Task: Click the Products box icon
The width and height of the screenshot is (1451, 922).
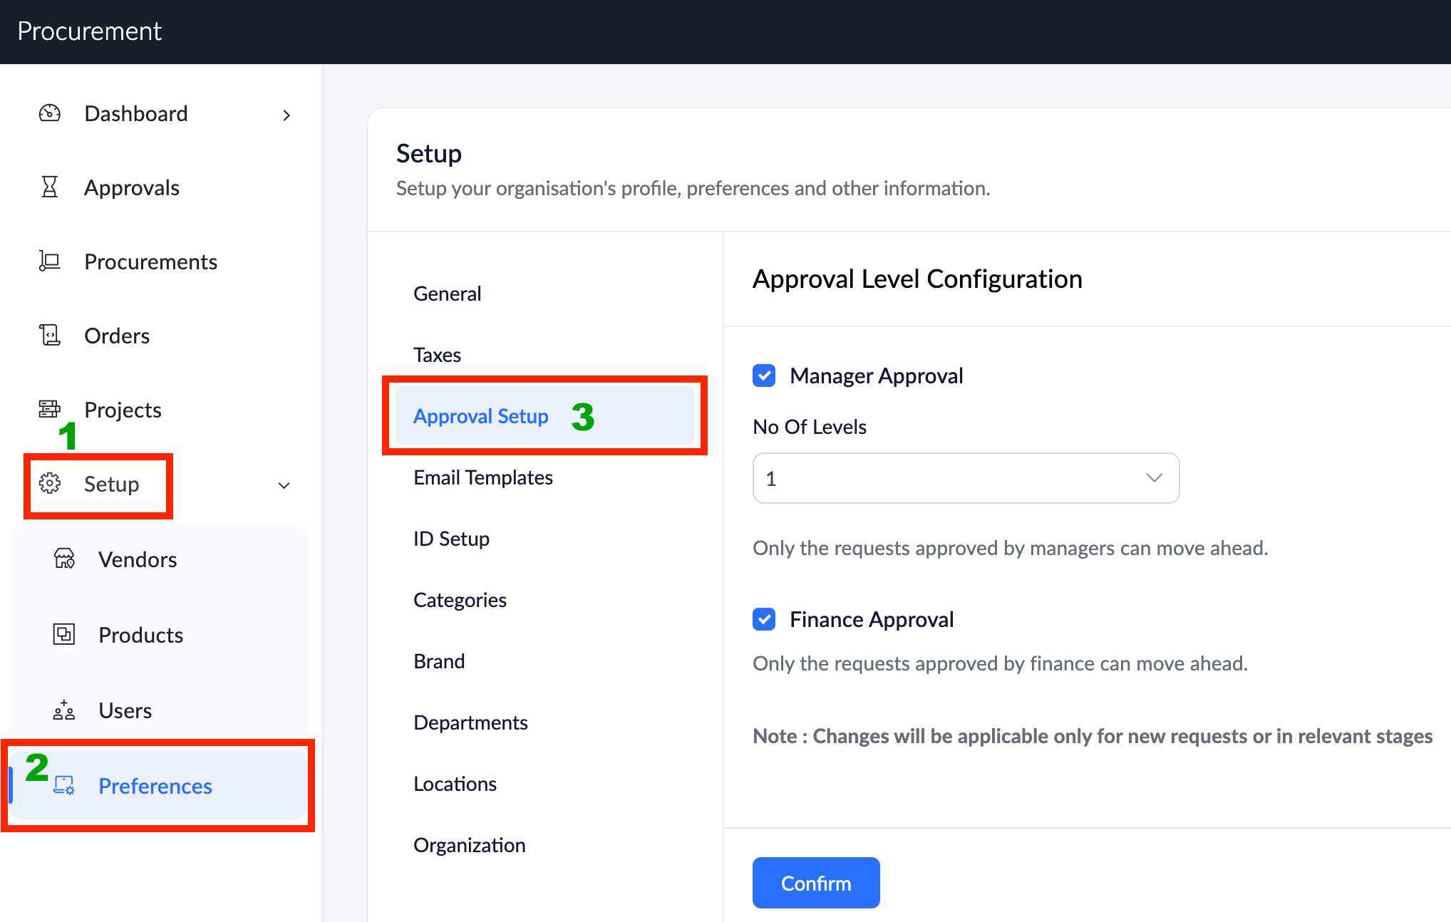Action: click(64, 635)
